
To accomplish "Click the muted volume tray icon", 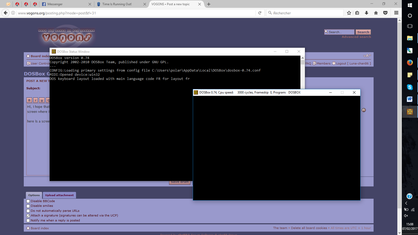I will (x=406, y=216).
